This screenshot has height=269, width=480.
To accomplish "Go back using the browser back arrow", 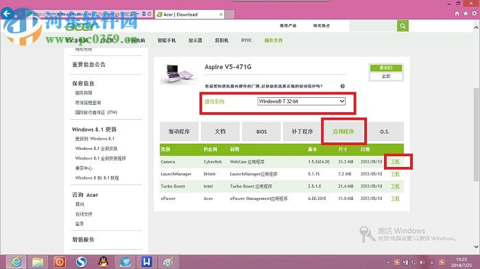I will [7, 14].
